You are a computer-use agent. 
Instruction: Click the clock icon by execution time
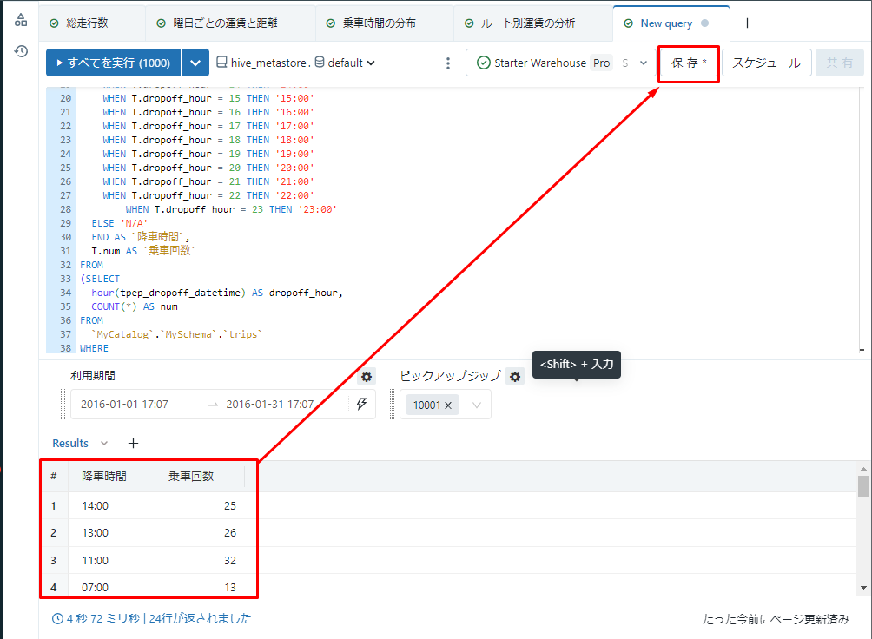[57, 618]
